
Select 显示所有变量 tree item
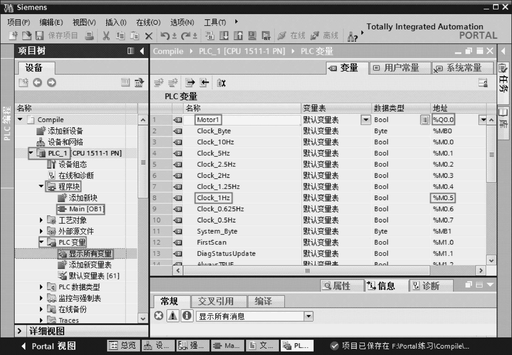(86, 253)
